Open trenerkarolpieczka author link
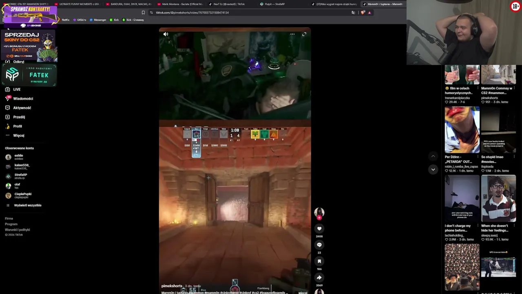The image size is (522, 294). (457, 98)
